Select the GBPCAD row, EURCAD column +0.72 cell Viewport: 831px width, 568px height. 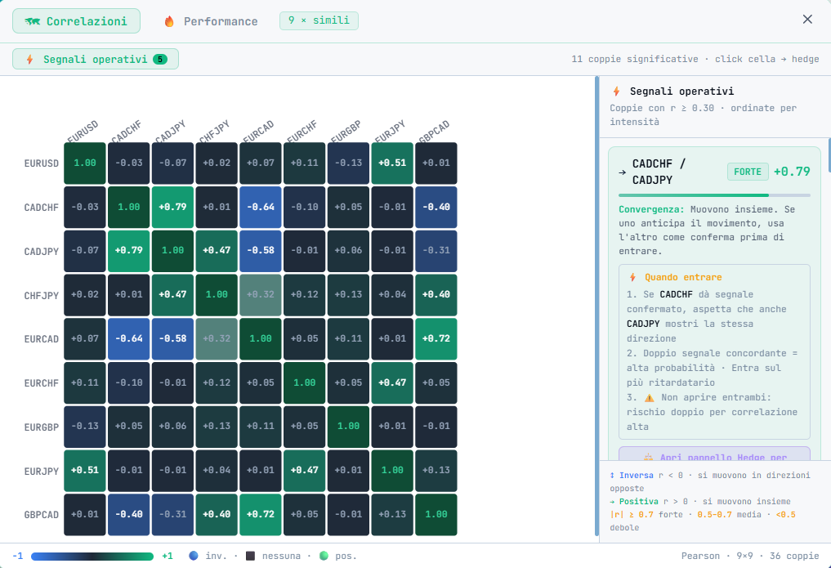(260, 515)
